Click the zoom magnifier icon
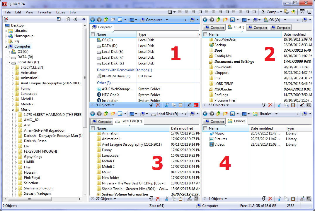 302,12
